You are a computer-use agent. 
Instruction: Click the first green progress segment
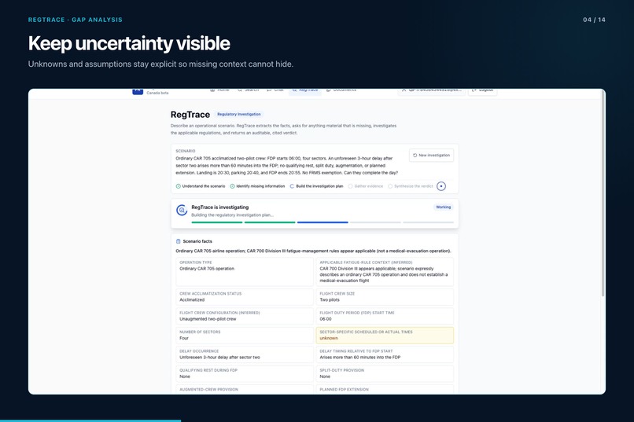tap(217, 222)
